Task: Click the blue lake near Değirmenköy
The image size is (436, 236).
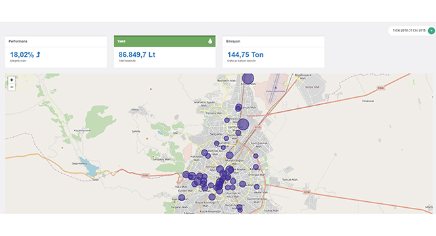Action: click(89, 167)
